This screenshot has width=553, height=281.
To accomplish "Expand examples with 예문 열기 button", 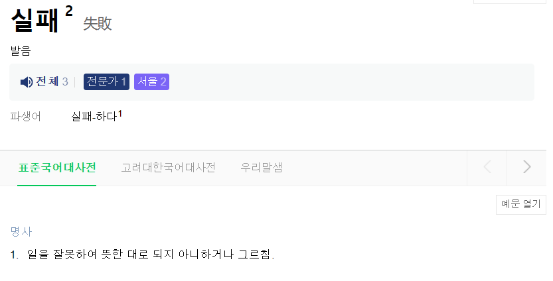I will pos(521,205).
